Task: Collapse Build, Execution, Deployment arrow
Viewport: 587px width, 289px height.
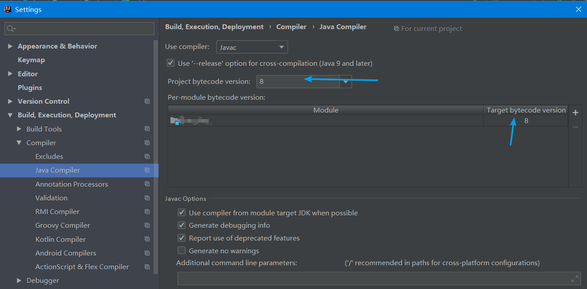Action: [10, 115]
